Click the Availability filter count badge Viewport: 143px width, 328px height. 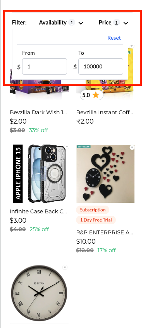[x=71, y=23]
